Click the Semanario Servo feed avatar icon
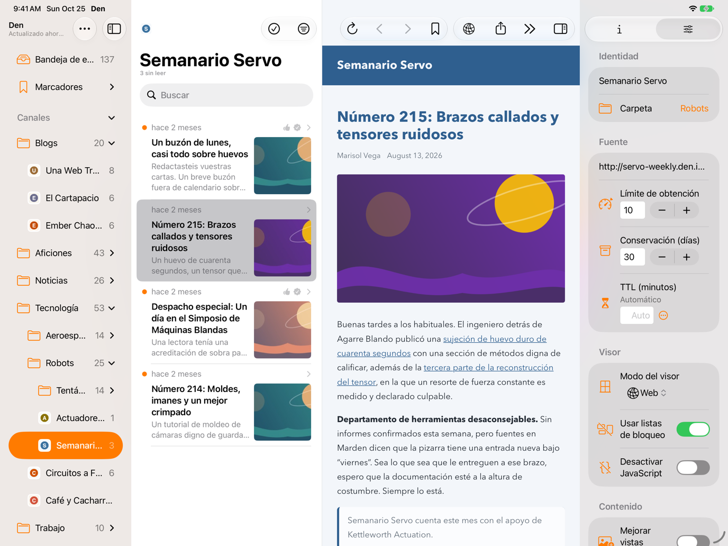 point(146,29)
